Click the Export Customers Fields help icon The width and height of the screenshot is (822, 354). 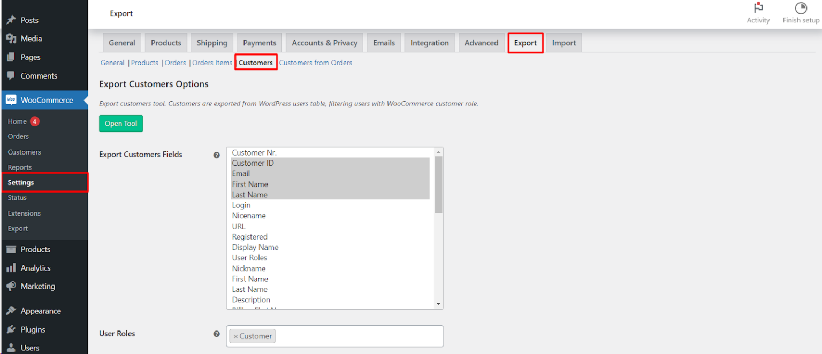pyautogui.click(x=216, y=155)
